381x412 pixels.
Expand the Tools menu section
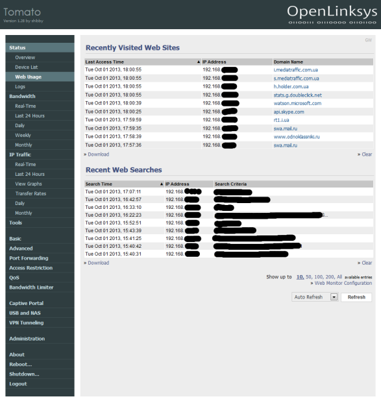click(16, 223)
